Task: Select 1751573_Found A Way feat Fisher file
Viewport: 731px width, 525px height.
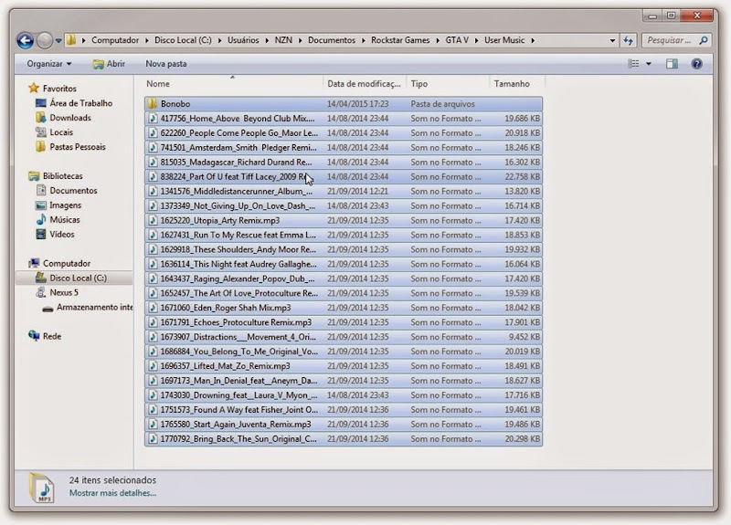Action: click(239, 409)
